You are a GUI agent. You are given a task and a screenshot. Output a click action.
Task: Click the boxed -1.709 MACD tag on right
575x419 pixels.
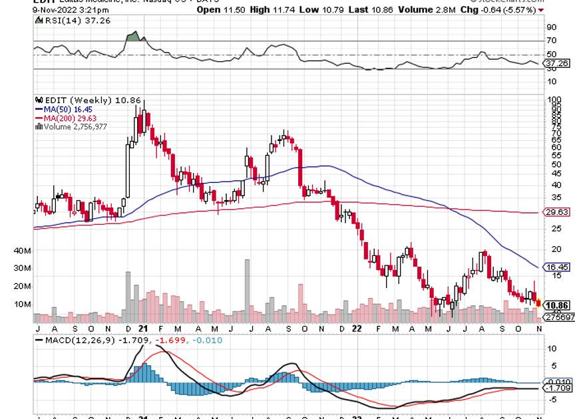pyautogui.click(x=558, y=388)
